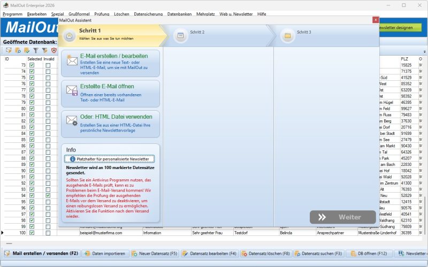Click the red shield blocklist icon
The image size is (428, 267).
(x=54, y=50)
